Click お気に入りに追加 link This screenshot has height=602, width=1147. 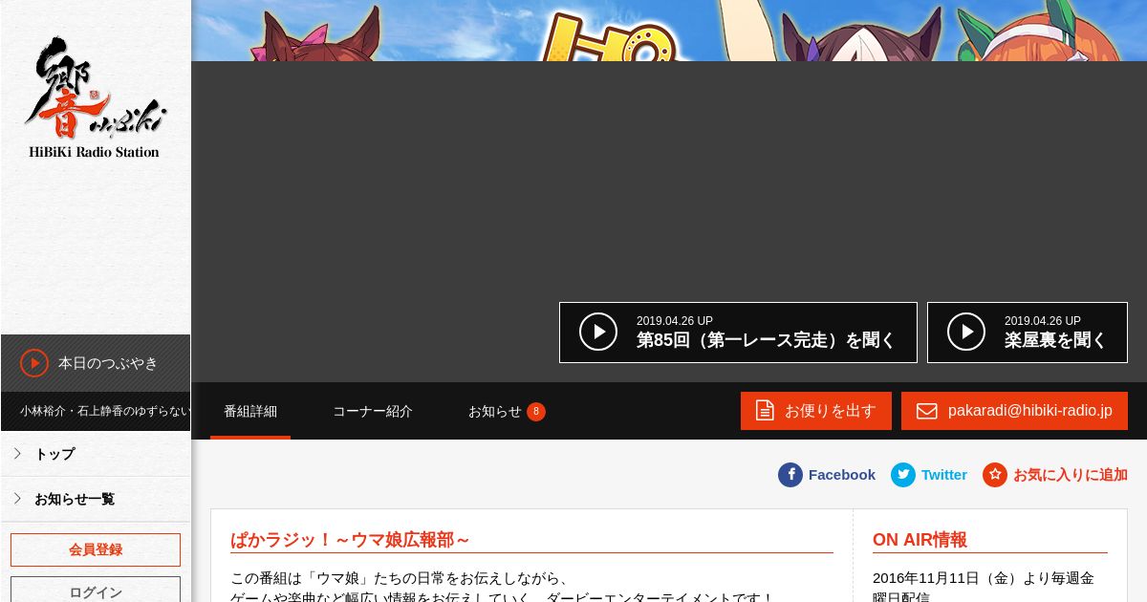tap(1055, 475)
